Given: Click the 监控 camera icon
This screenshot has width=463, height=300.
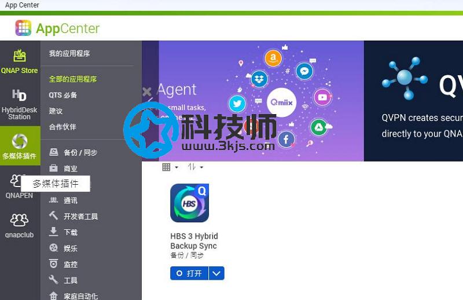Looking at the screenshot, I should coord(53,264).
